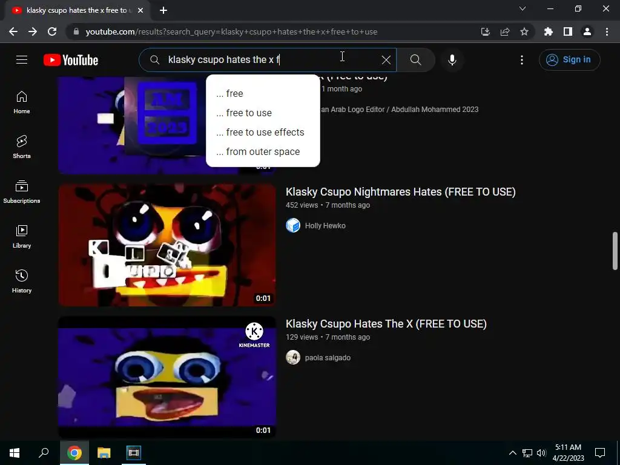
Task: Open History in the sidebar
Action: point(22,281)
